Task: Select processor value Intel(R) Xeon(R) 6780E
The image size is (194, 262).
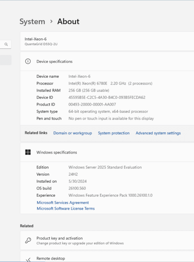Action: (110, 83)
